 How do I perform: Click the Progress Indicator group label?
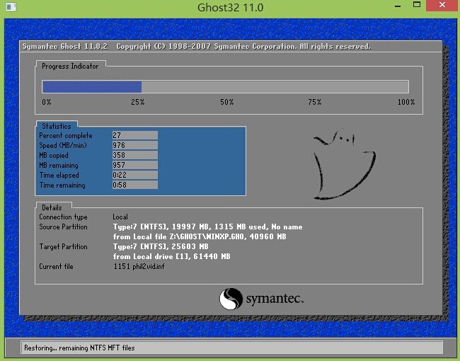pyautogui.click(x=70, y=67)
